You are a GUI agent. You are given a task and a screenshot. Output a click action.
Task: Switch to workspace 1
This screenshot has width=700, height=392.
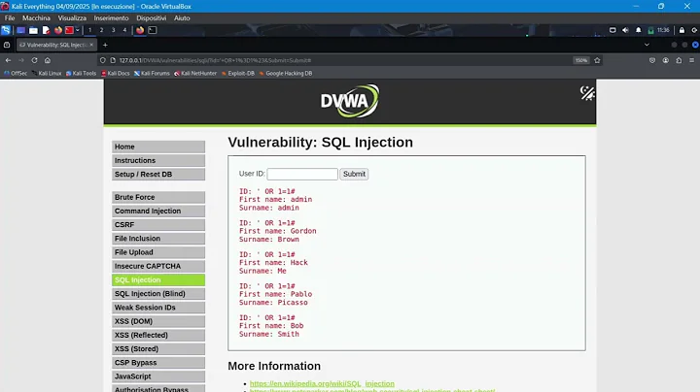[89, 30]
